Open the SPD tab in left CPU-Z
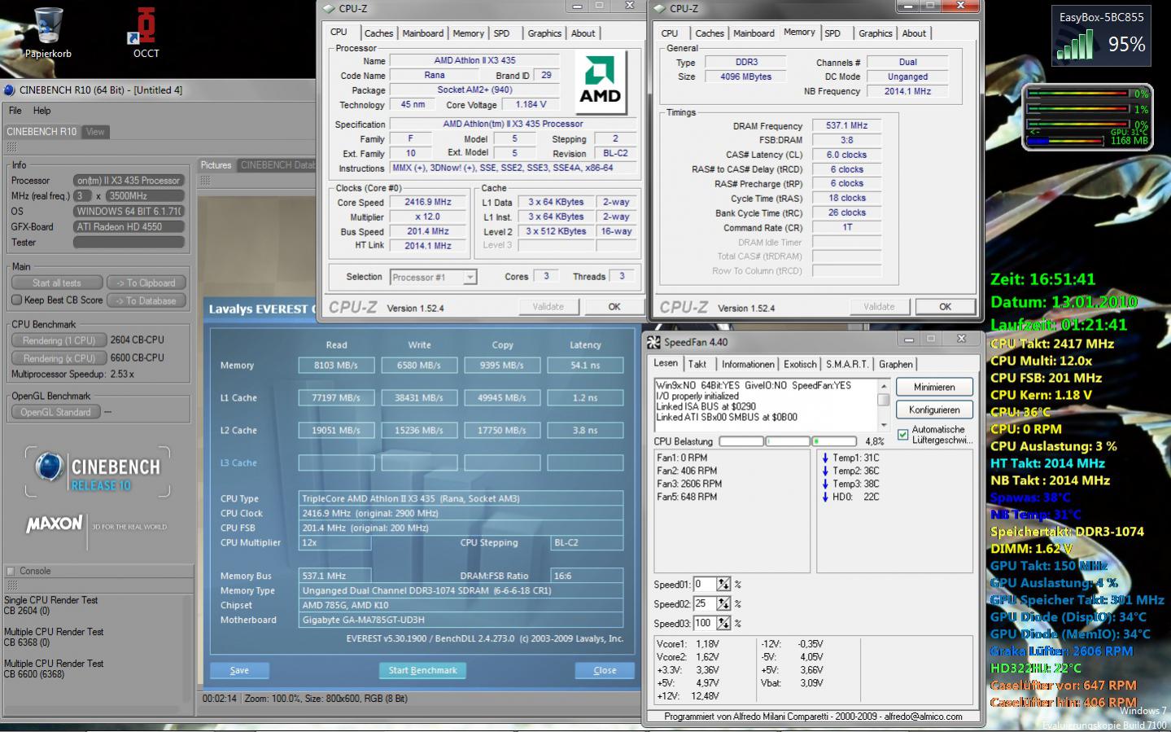The width and height of the screenshot is (1171, 732). [x=501, y=33]
